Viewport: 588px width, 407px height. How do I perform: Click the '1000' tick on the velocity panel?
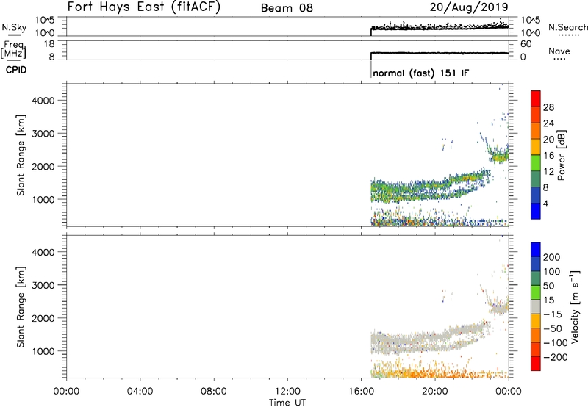pos(43,351)
